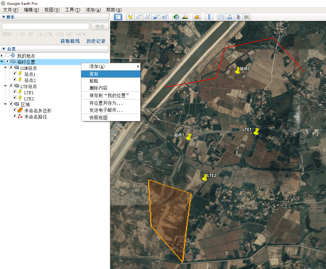Click the 获取路线 link
This screenshot has width=326, height=269.
tap(70, 41)
